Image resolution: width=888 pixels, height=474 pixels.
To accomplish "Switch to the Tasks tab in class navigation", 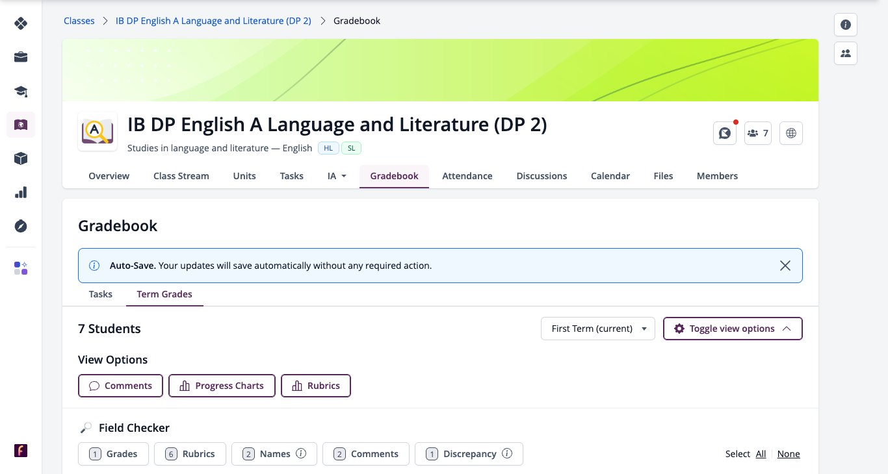I will pos(292,176).
